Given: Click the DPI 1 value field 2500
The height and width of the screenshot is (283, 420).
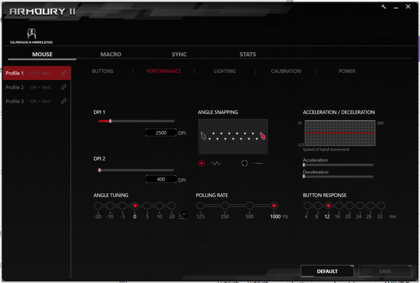Looking at the screenshot, I should 161,132.
